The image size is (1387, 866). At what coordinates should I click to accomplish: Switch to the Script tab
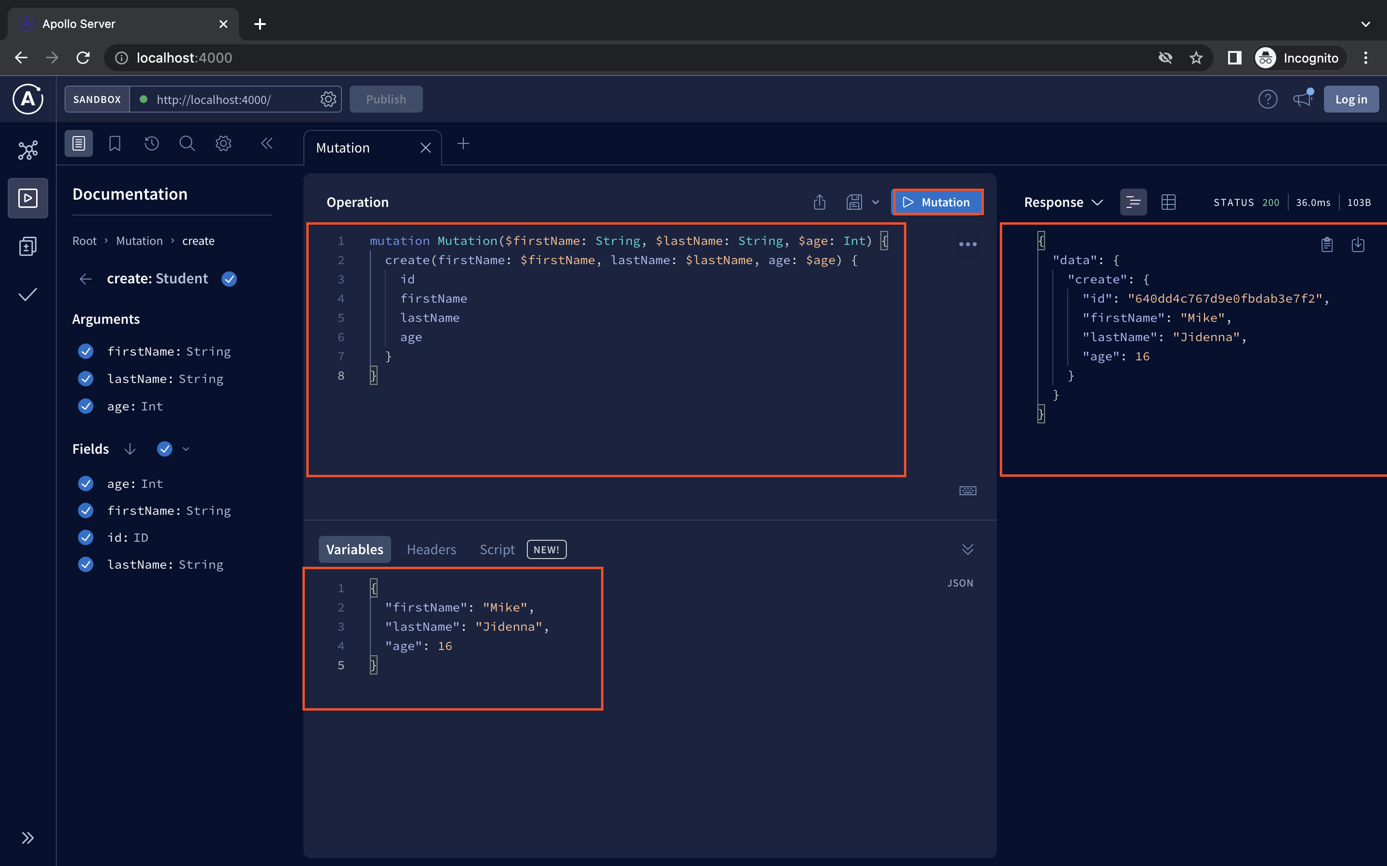(497, 549)
